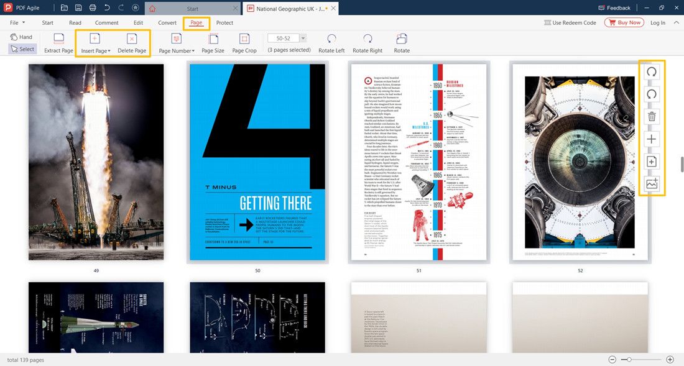Viewport: 684px width, 366px height.
Task: Add a blank page with floating plus icon
Action: (651, 139)
